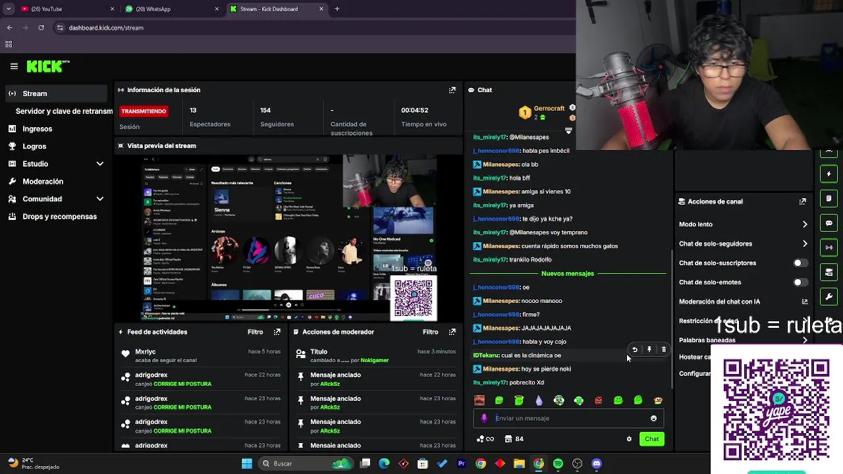Open the Filtro dropdown in Feed de actividades
This screenshot has width=843, height=474.
[256, 332]
